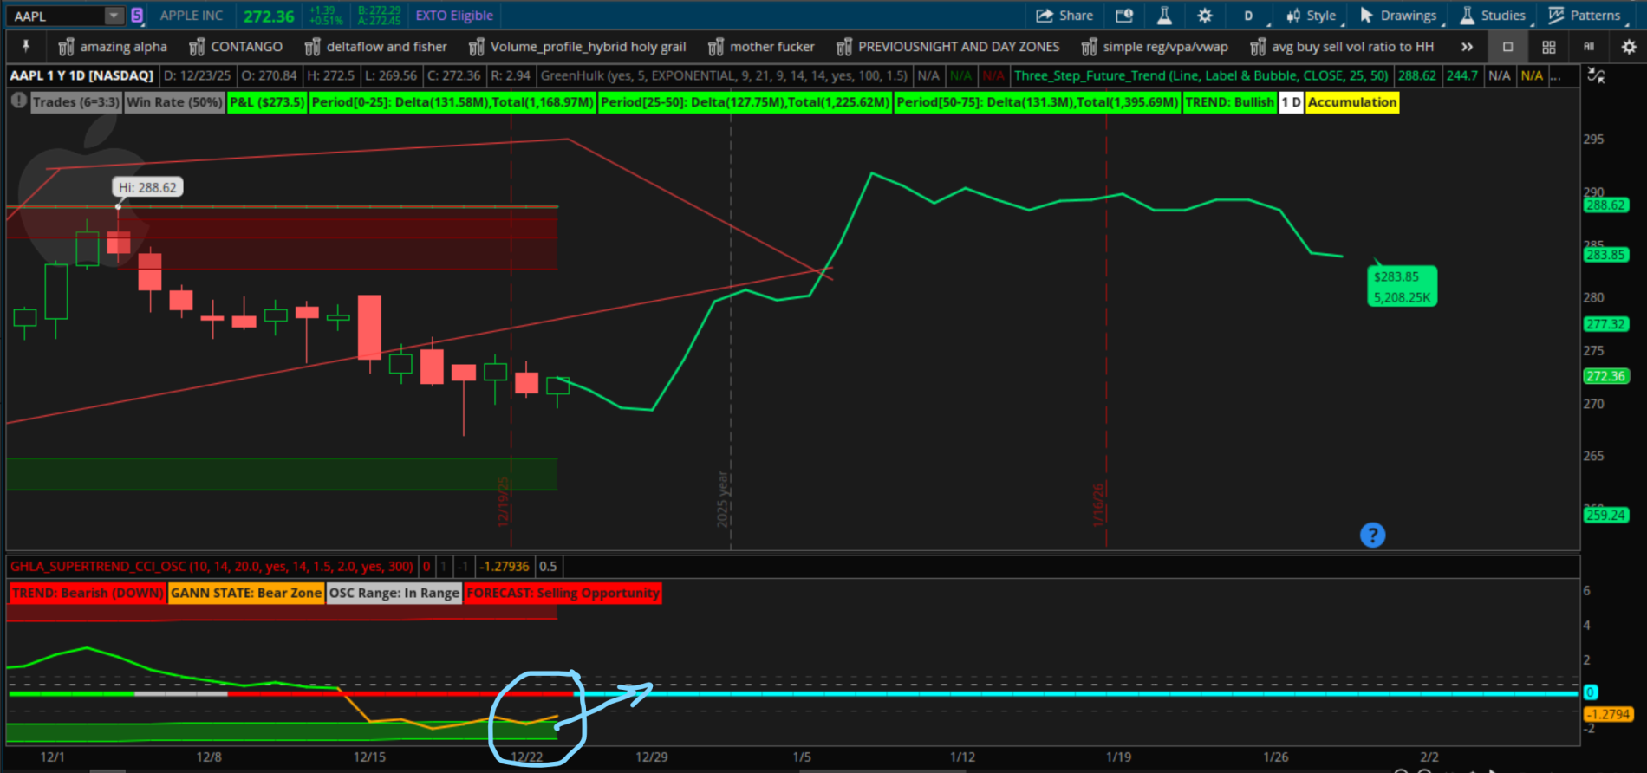Switch to grid chart layout view
The image size is (1647, 773).
point(1549,47)
